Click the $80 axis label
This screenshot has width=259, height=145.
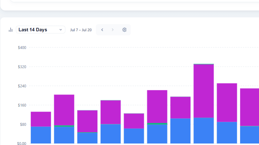tap(23, 125)
